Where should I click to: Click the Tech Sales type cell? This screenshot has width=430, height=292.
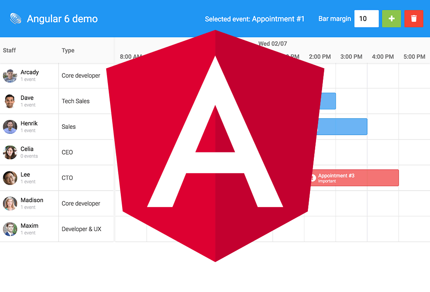tap(86, 101)
